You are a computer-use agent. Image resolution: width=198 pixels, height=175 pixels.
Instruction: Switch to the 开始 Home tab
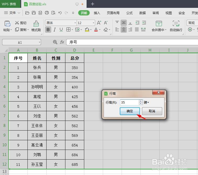(84, 13)
